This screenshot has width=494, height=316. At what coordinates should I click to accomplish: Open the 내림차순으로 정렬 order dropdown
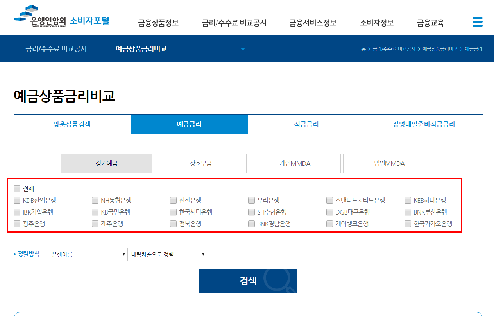(168, 254)
